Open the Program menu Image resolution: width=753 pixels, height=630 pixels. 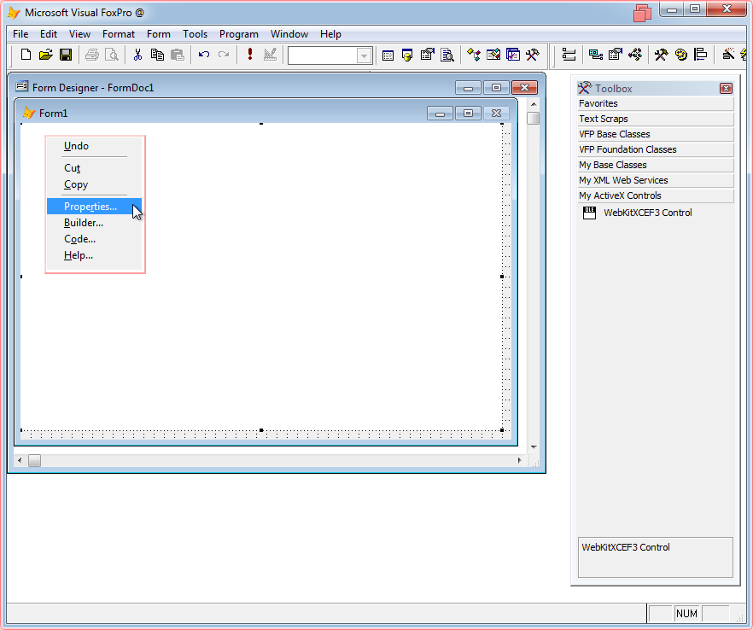pos(239,34)
